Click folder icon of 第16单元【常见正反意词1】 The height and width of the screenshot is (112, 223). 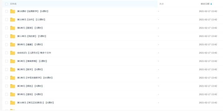[x=12, y=103]
